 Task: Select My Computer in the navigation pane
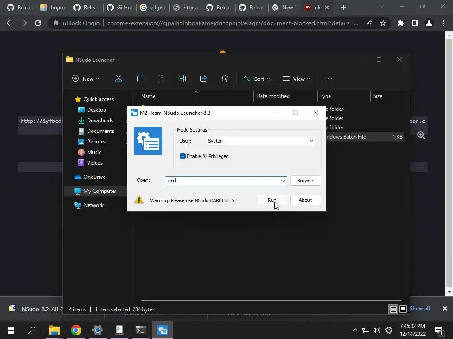[96, 191]
